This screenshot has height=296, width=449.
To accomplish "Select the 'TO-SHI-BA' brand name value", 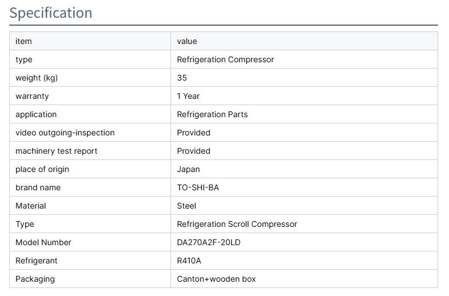I will (198, 187).
